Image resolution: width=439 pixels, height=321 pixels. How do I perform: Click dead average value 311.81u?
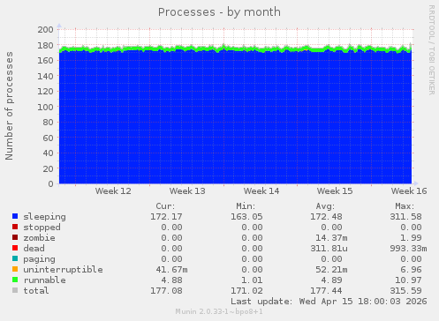[329, 249]
